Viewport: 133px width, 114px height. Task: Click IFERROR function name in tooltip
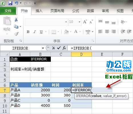coord(83,96)
